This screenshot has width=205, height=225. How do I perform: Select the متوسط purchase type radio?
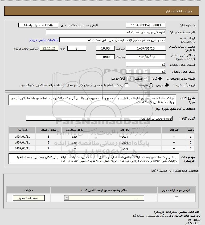[x=151, y=85]
